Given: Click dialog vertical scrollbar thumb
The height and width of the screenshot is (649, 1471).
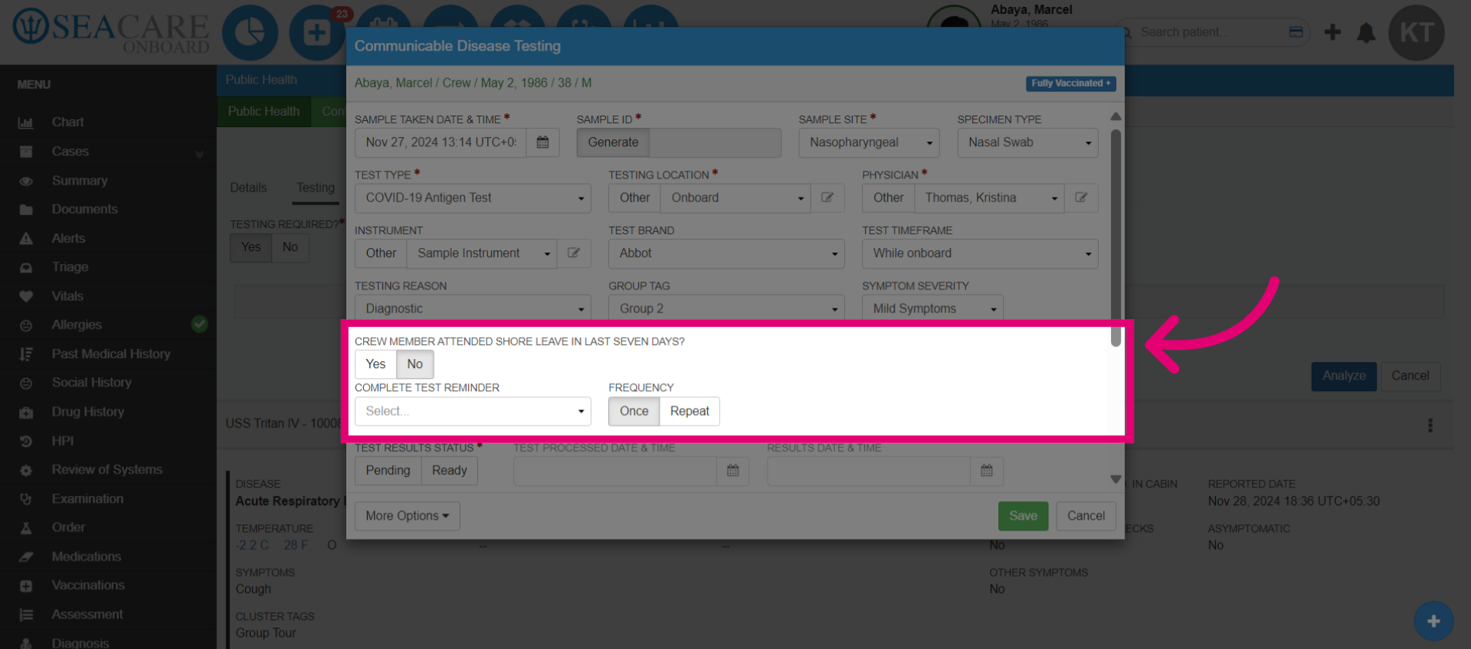Looking at the screenshot, I should pyautogui.click(x=1116, y=237).
